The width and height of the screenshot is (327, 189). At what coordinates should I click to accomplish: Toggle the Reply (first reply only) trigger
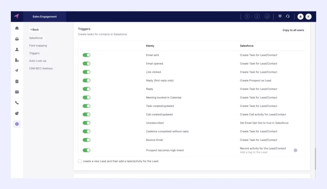pos(87,80)
